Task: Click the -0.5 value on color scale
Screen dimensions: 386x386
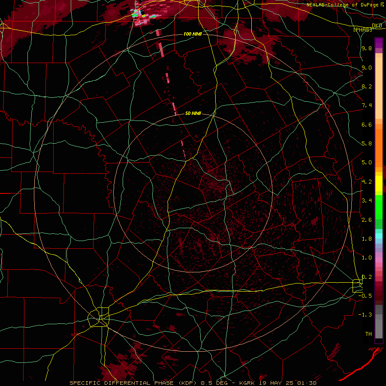Action: pos(365,296)
